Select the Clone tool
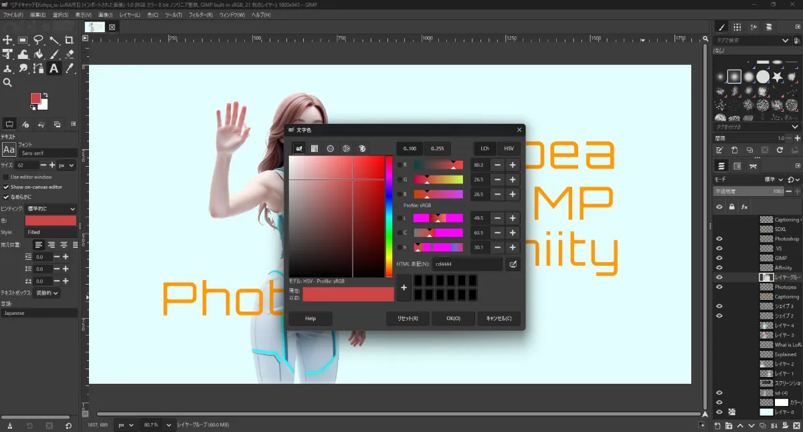 [7, 68]
